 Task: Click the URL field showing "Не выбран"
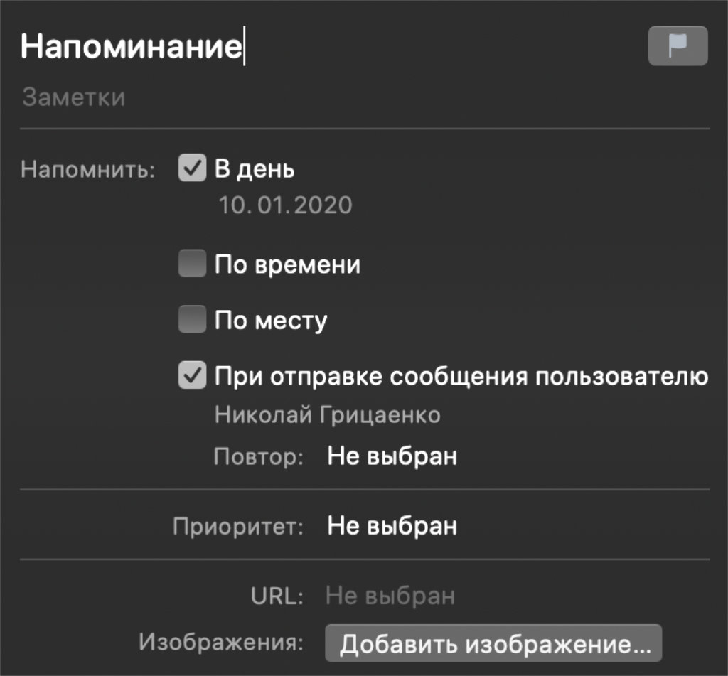click(x=390, y=596)
